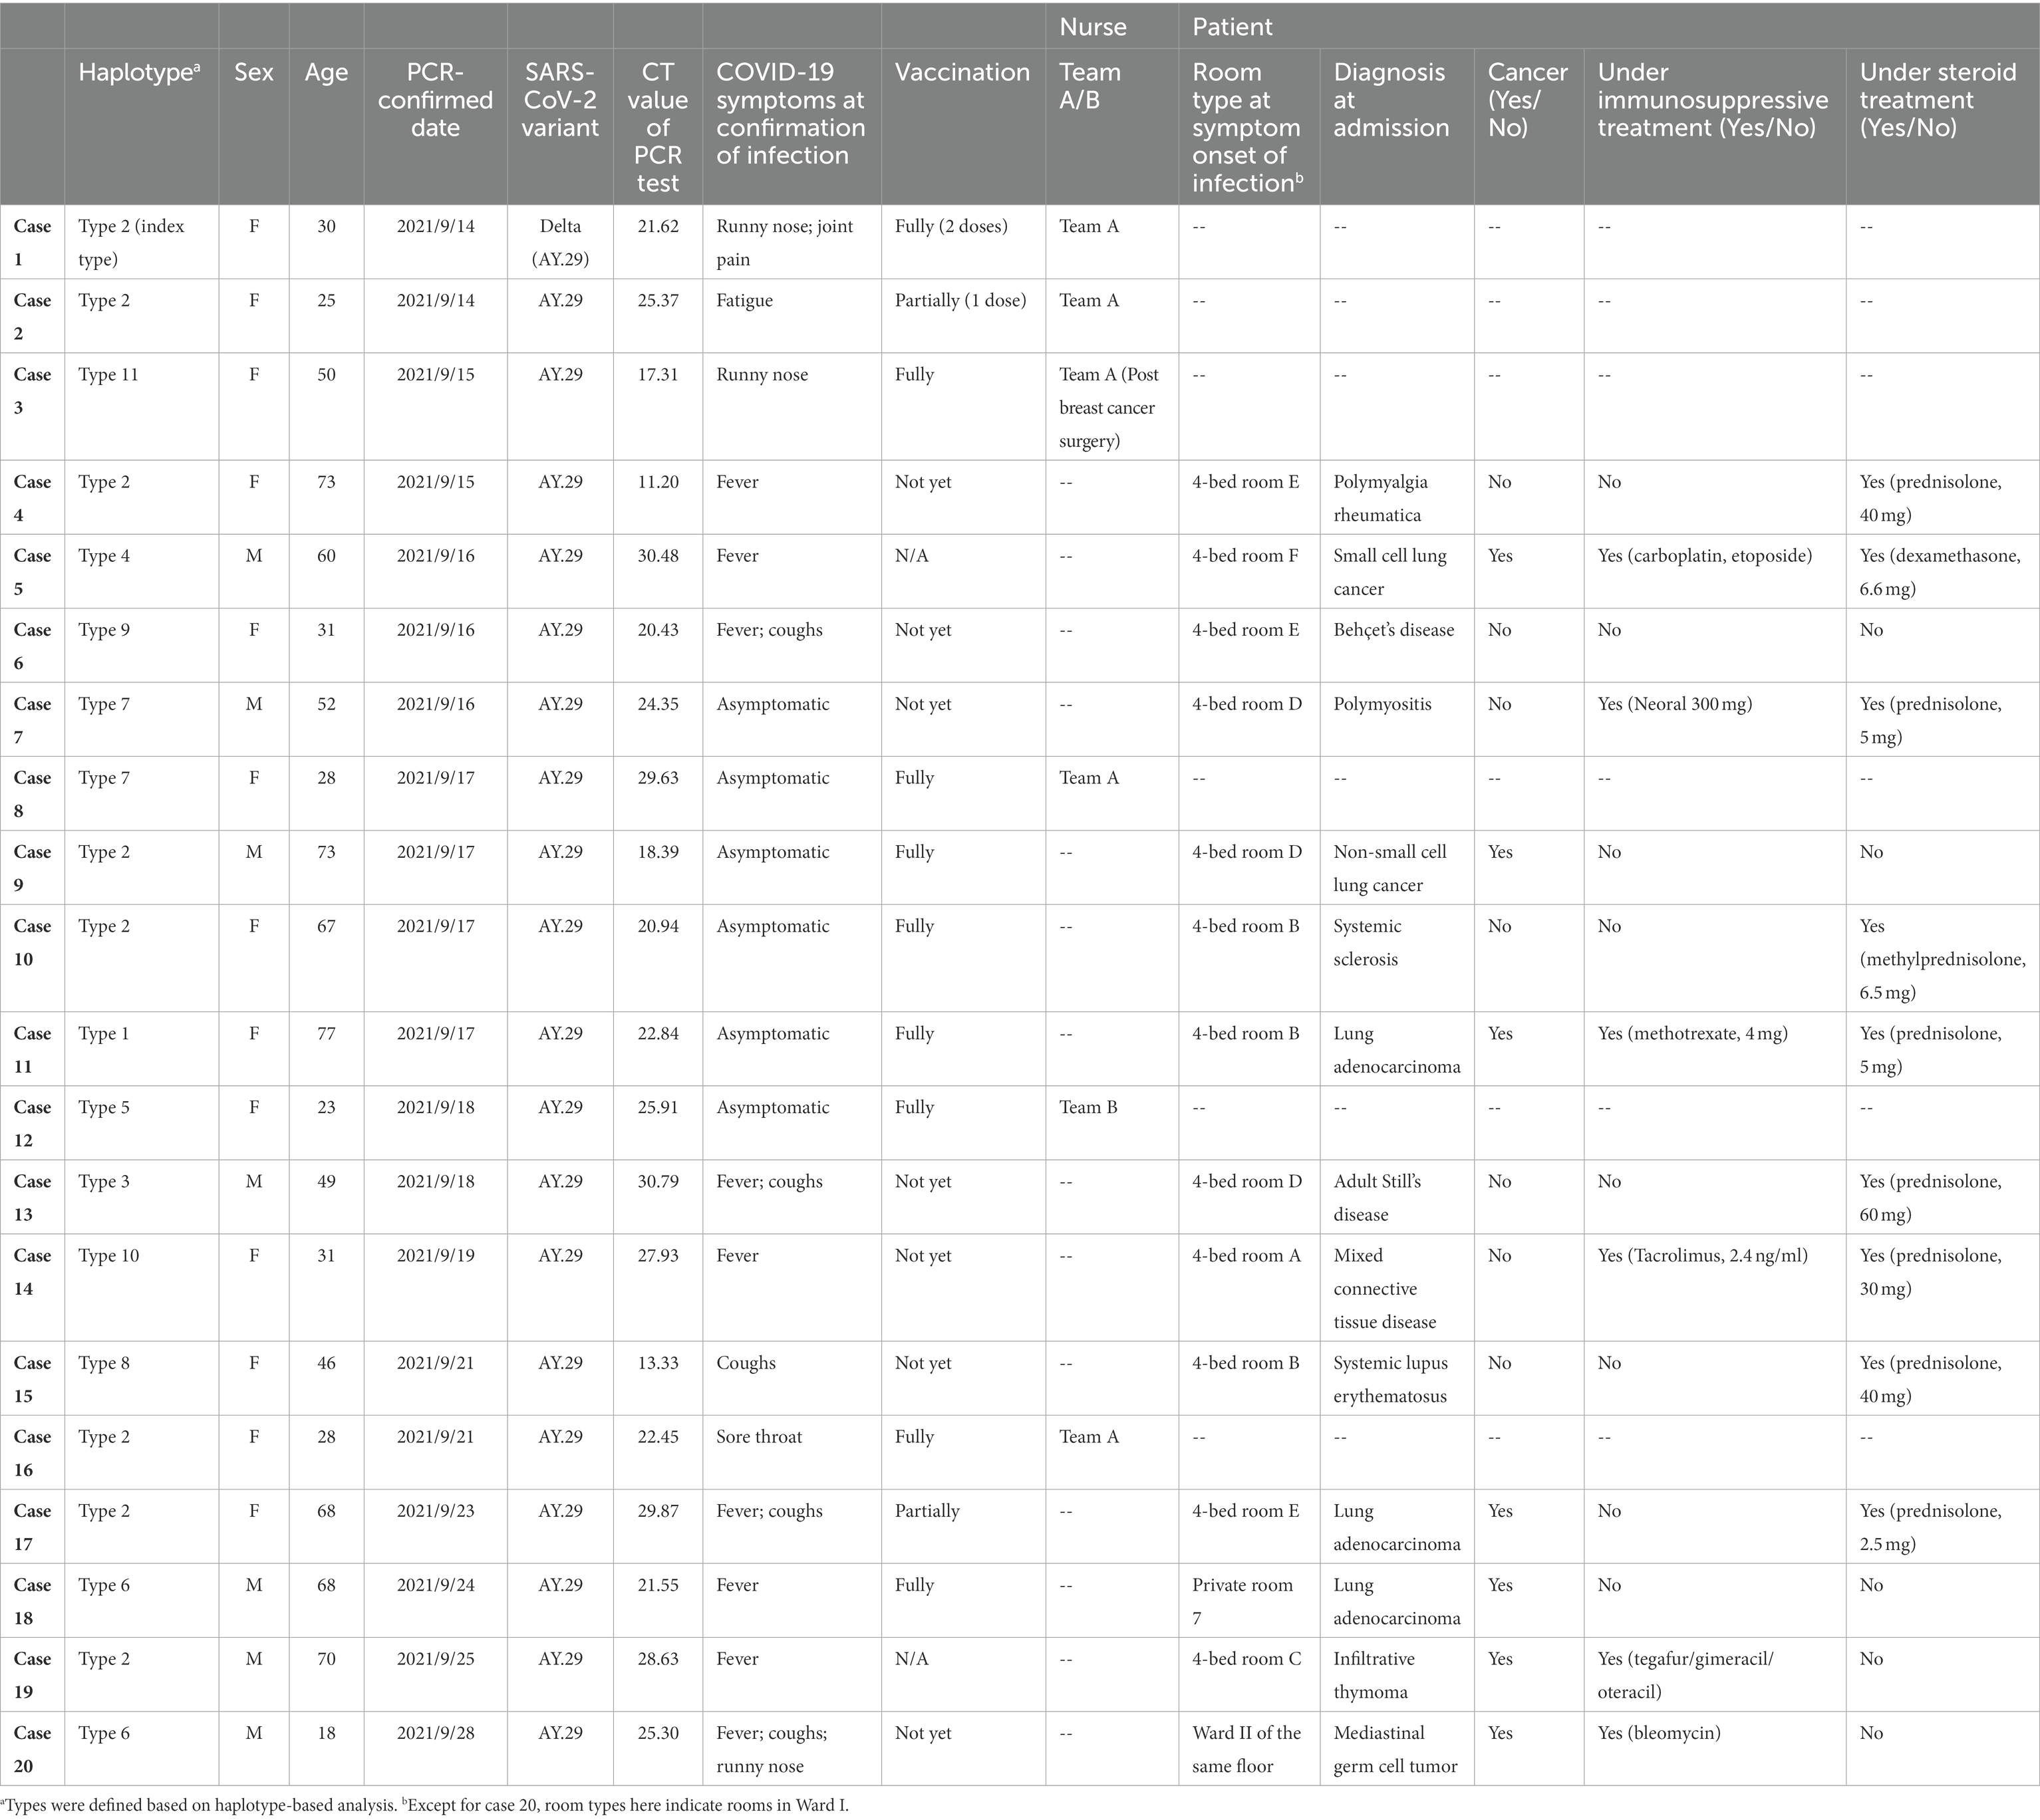2040x1820 pixels.
Task: Click 4-bed room A cell
Action: coord(1246,1255)
